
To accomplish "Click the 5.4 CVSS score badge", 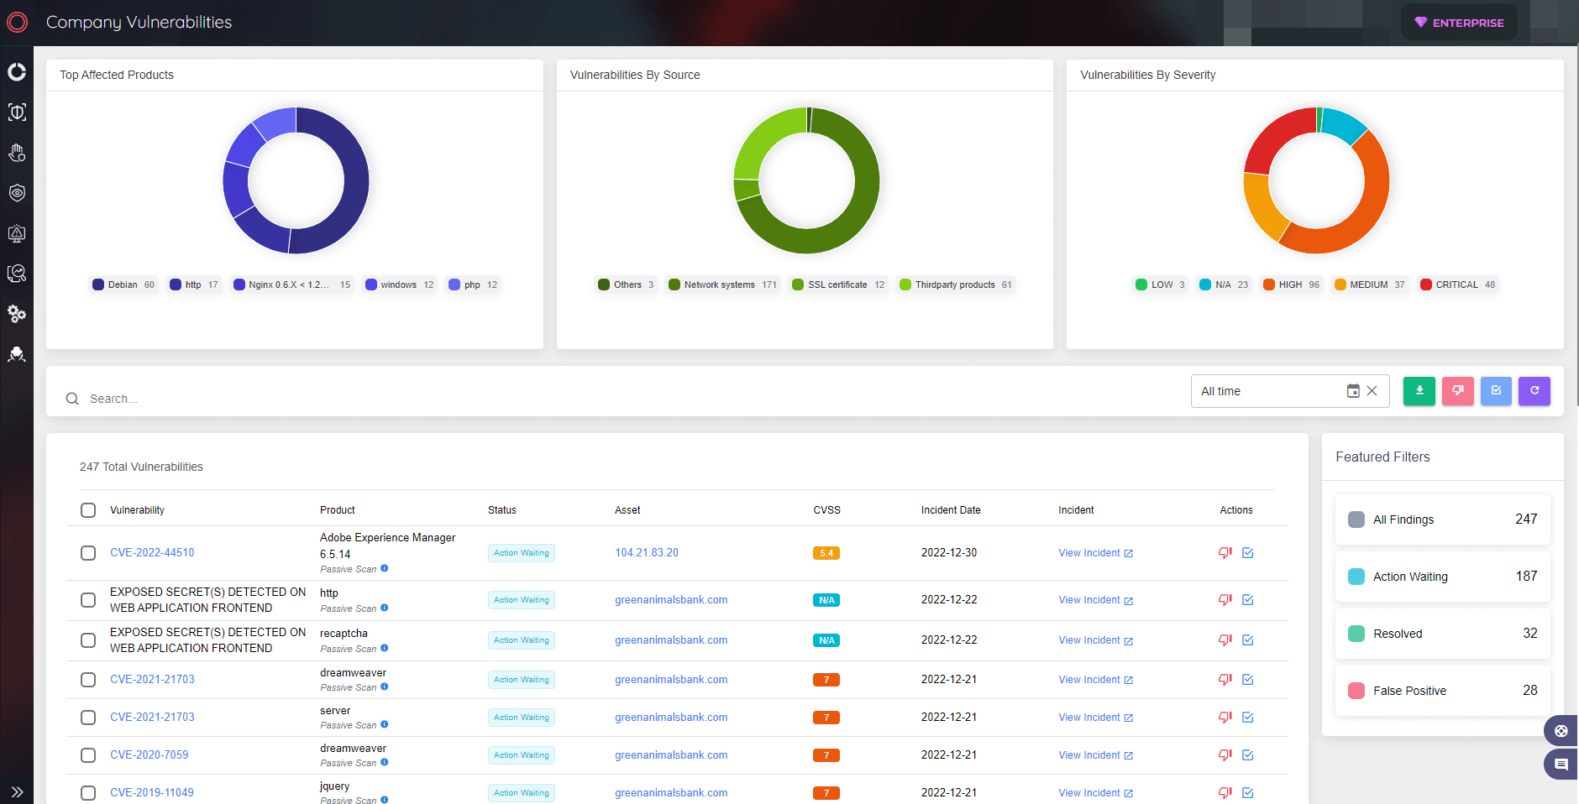I will tap(826, 553).
